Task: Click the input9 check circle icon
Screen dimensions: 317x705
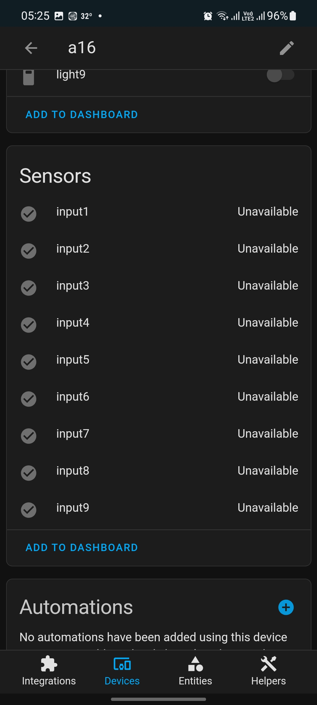Action: point(28,510)
